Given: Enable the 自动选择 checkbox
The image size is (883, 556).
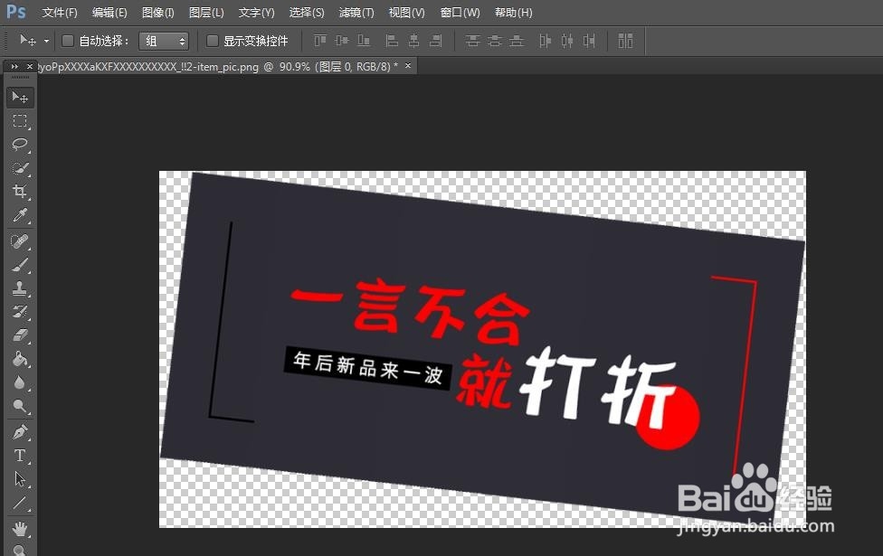Looking at the screenshot, I should 68,40.
